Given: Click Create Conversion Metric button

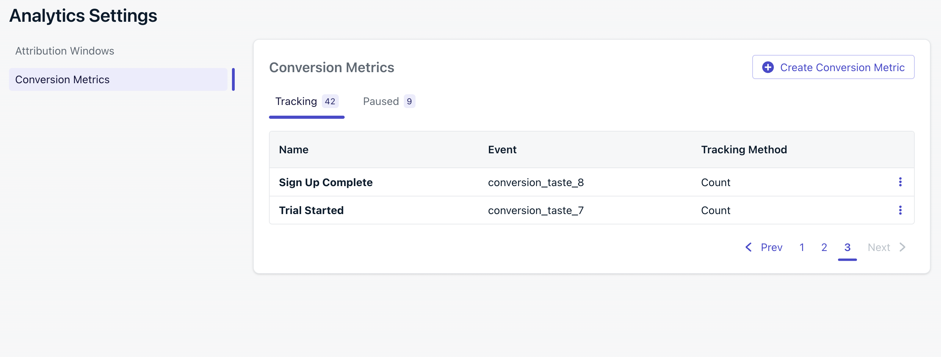Looking at the screenshot, I should tap(833, 67).
